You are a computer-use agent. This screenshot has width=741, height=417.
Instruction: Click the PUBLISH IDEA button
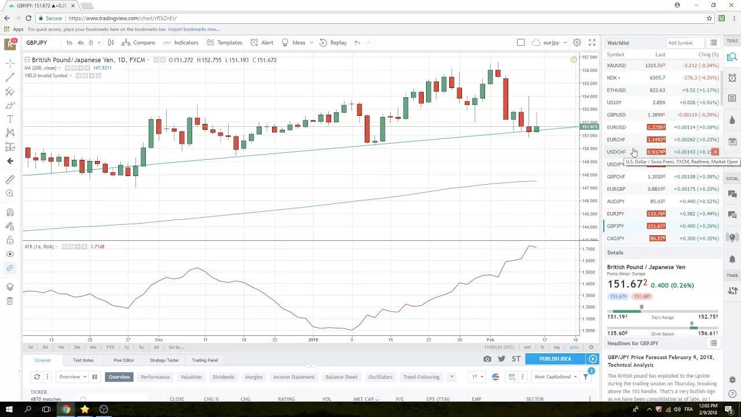pyautogui.click(x=555, y=359)
